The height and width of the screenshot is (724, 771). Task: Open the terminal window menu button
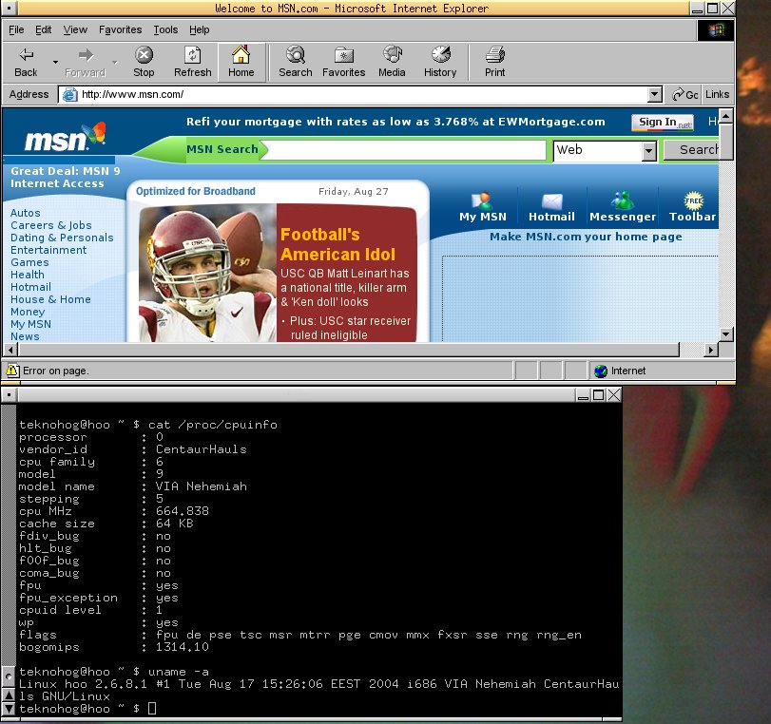coord(10,394)
